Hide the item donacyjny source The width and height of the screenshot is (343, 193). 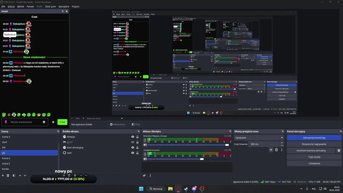133,147
